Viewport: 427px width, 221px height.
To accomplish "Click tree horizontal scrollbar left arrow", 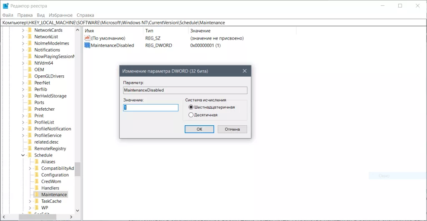I will [x=4, y=217].
